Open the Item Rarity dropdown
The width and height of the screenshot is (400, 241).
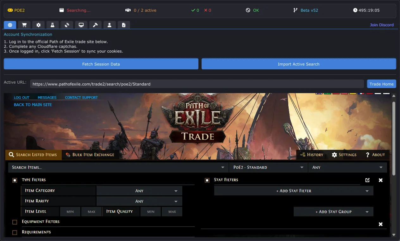click(139, 201)
